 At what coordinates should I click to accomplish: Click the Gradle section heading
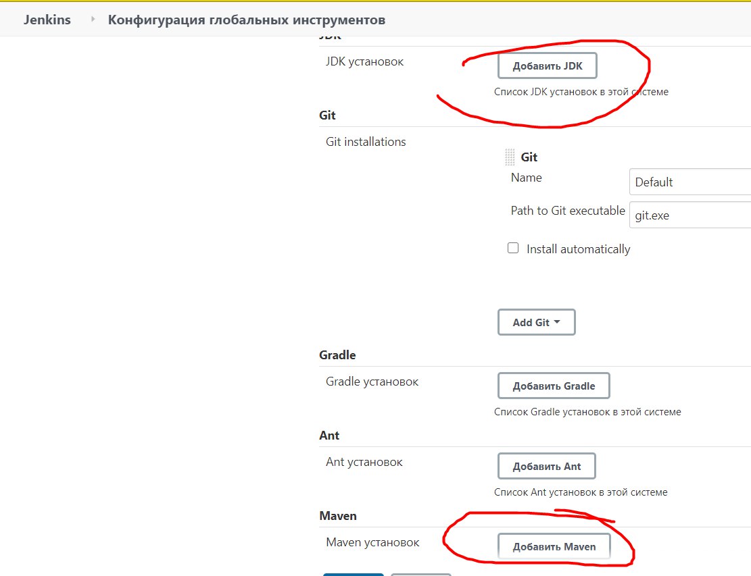[x=337, y=355]
